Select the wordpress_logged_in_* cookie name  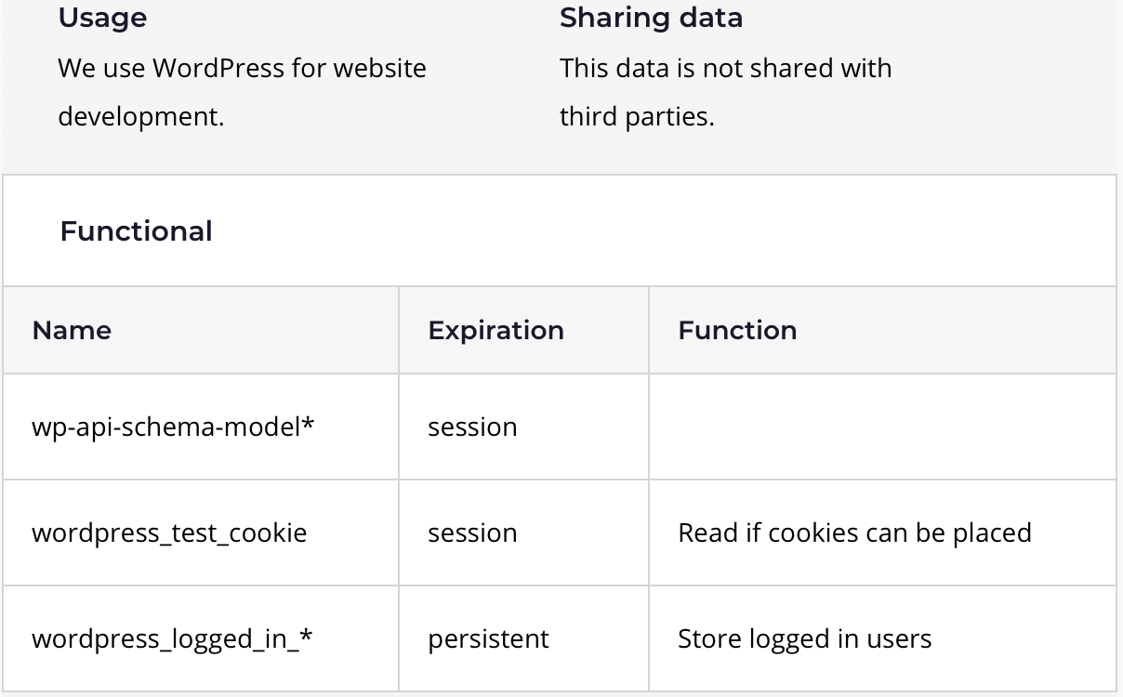(x=172, y=638)
